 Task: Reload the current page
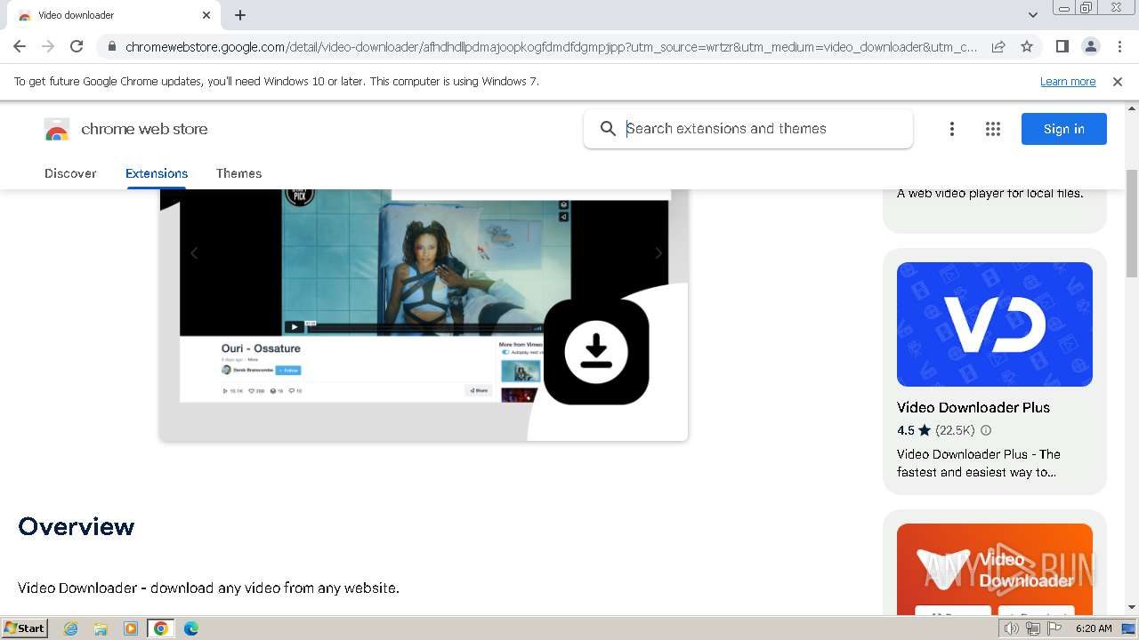click(77, 46)
